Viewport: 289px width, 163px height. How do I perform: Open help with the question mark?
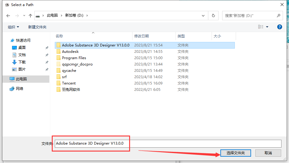coord(280,27)
